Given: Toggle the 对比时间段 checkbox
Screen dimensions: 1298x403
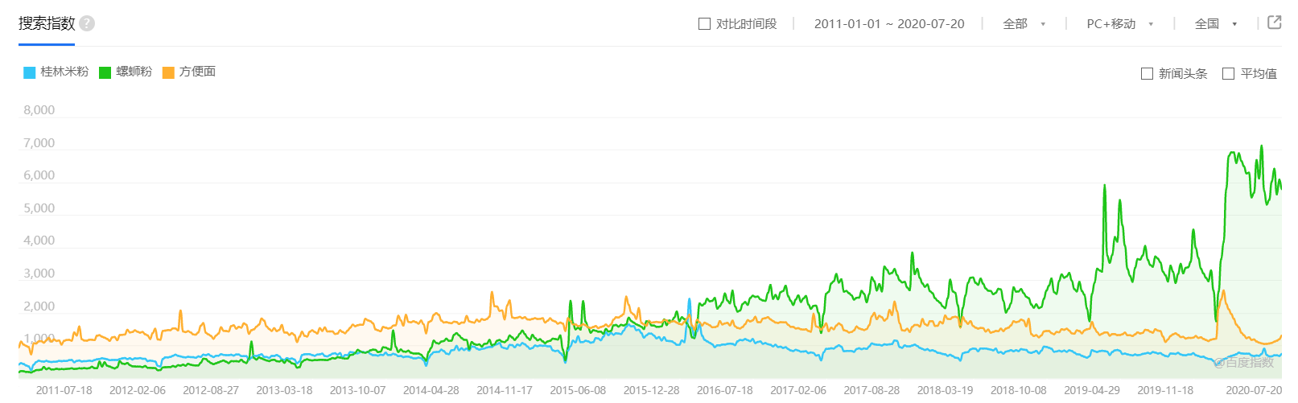Looking at the screenshot, I should (704, 24).
